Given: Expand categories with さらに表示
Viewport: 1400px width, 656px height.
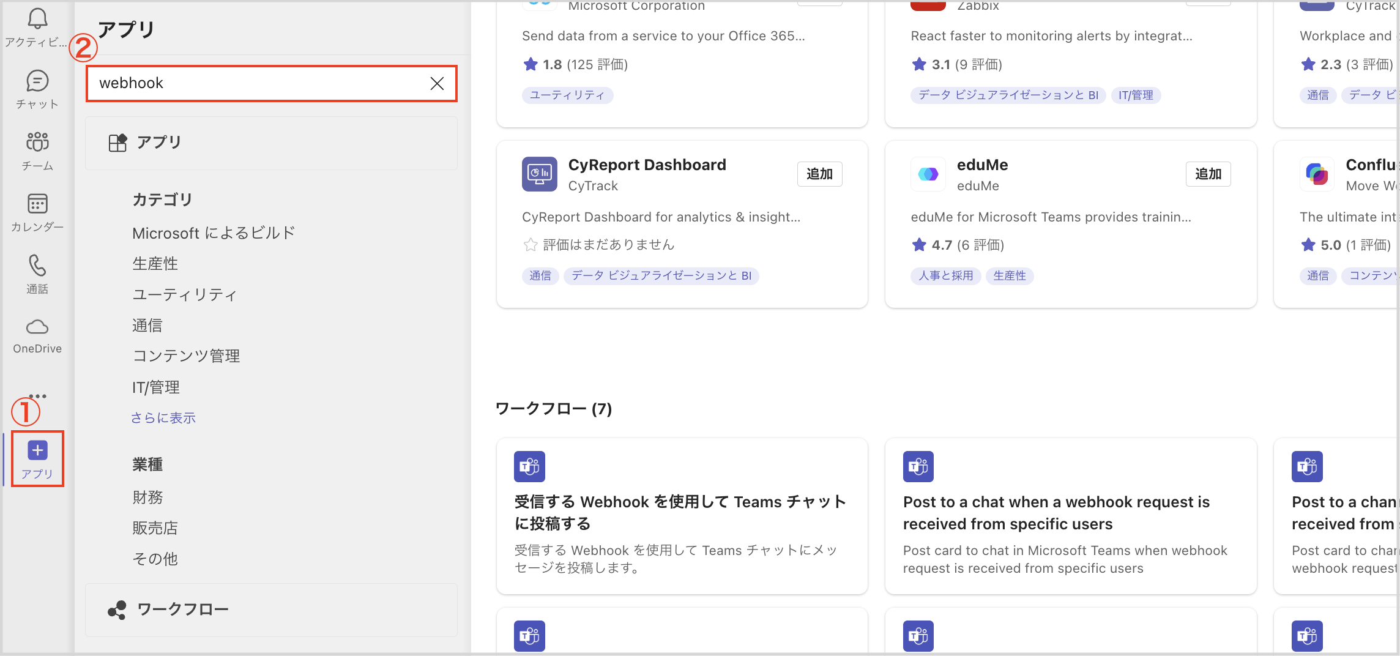Looking at the screenshot, I should pyautogui.click(x=163, y=417).
